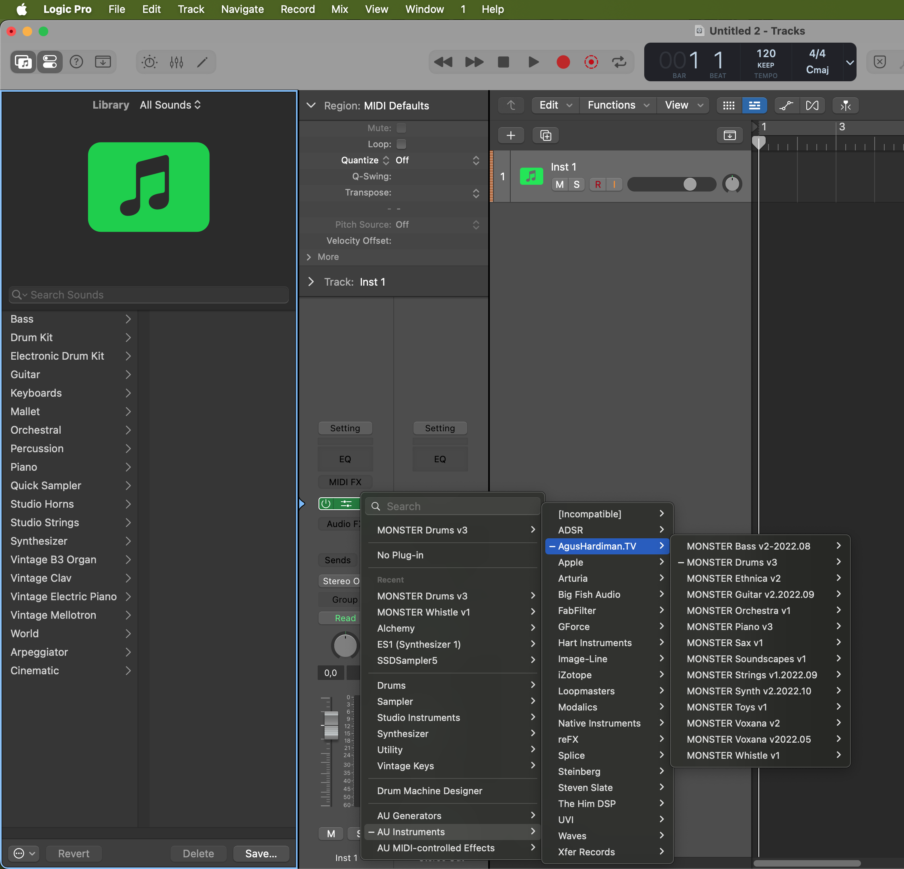Screen dimensions: 904x869
Task: Toggle Cycle mode loop button
Action: coord(619,62)
